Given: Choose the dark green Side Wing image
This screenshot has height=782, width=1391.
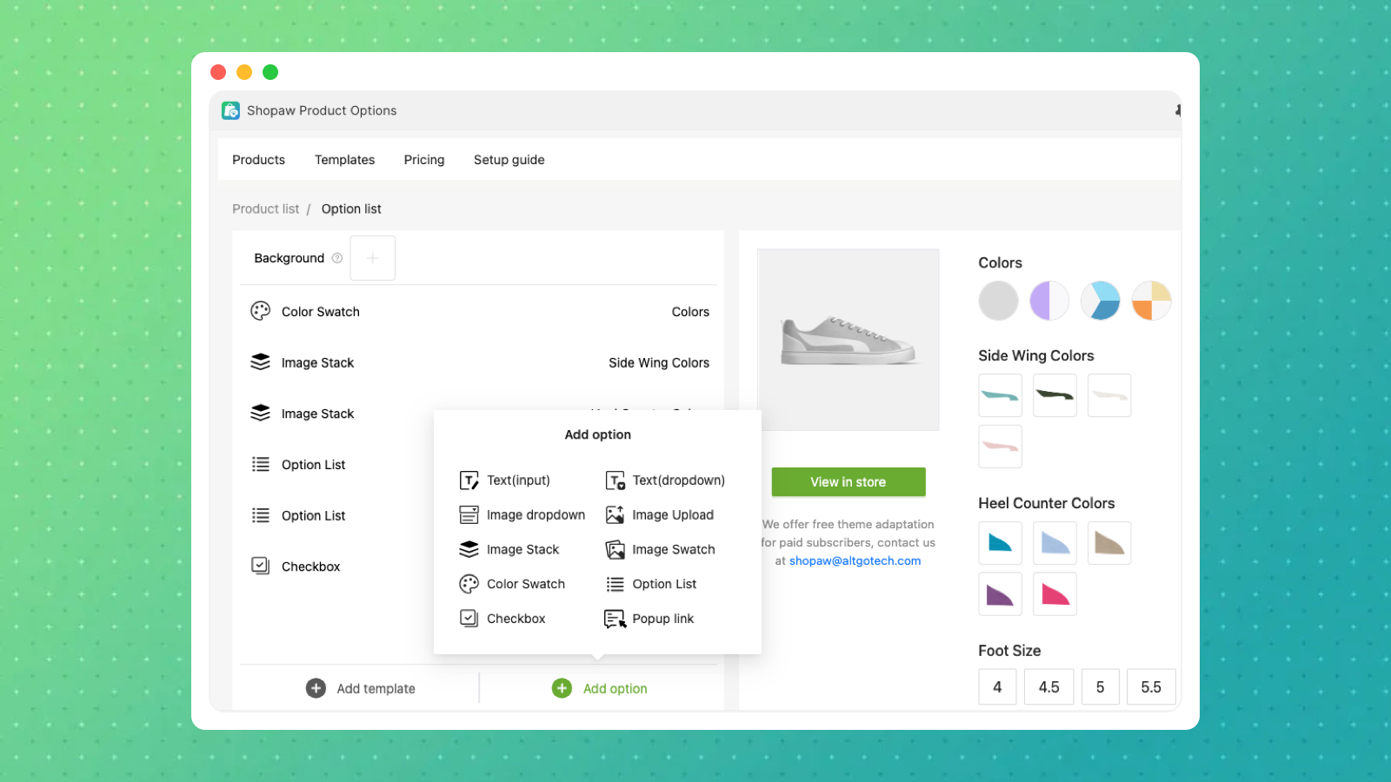Looking at the screenshot, I should point(1055,395).
